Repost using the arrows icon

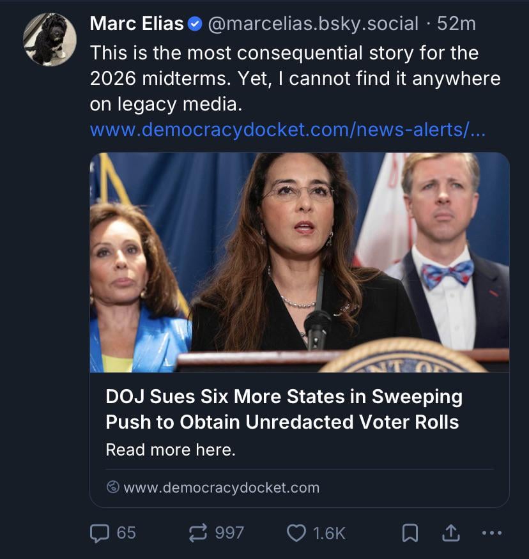pos(199,532)
